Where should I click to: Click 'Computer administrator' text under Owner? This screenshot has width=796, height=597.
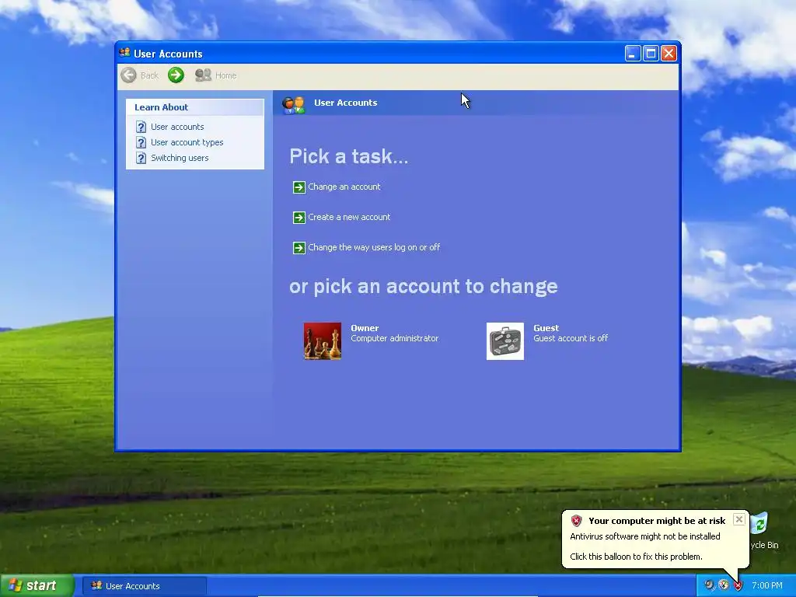tap(394, 339)
